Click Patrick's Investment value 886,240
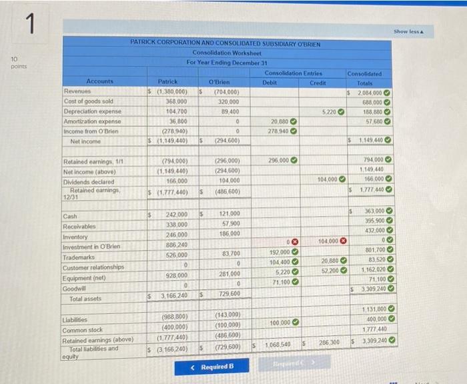The height and width of the screenshot is (384, 467). click(x=177, y=245)
